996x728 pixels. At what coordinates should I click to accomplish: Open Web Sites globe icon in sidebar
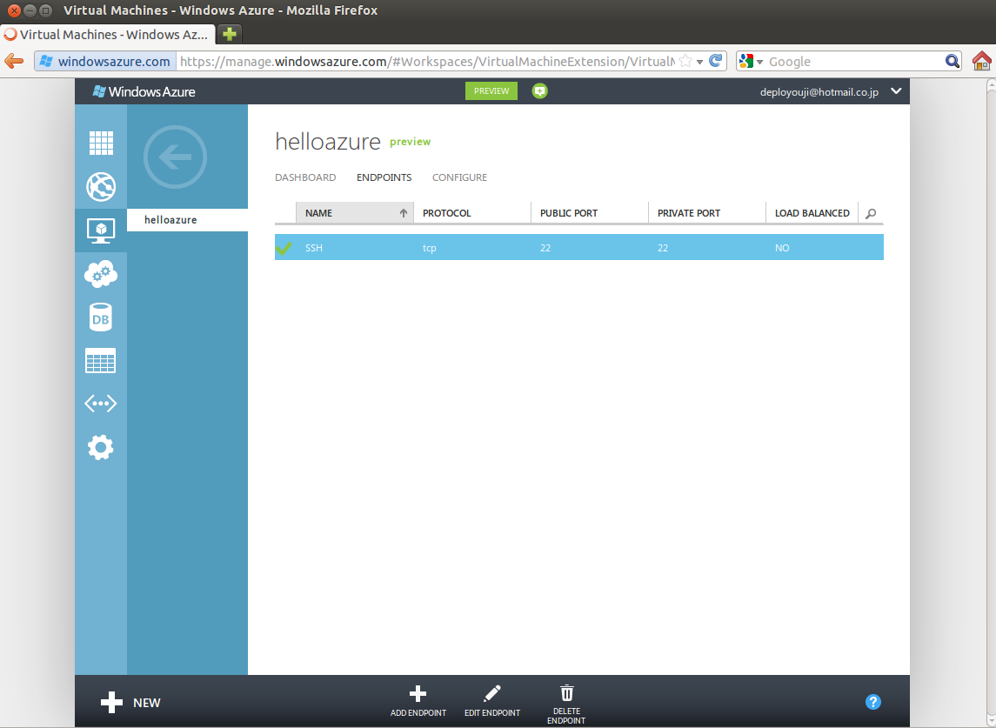coord(101,187)
